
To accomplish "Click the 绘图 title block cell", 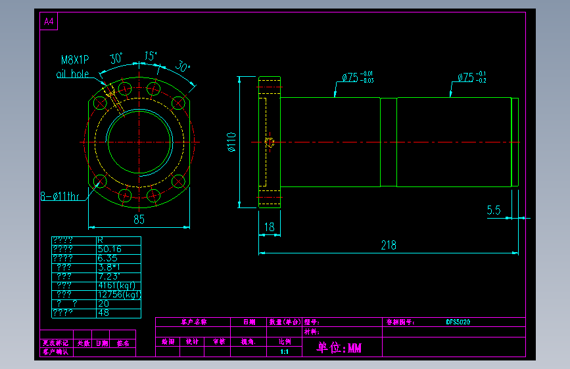I will click(x=168, y=342).
